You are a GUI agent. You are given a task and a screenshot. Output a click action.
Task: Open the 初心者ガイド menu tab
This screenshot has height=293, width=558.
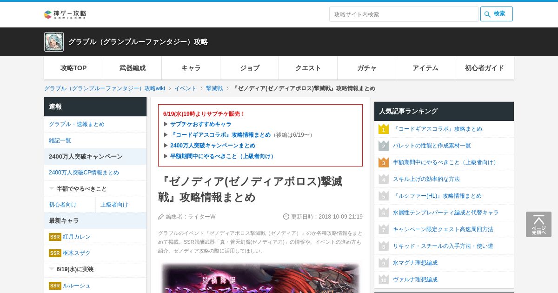pos(485,68)
